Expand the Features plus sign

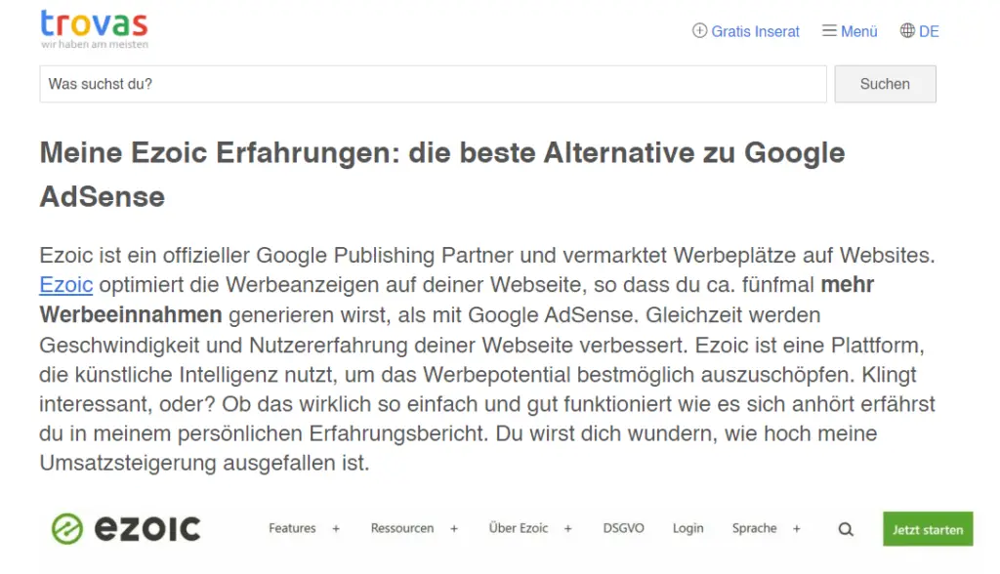(x=336, y=529)
